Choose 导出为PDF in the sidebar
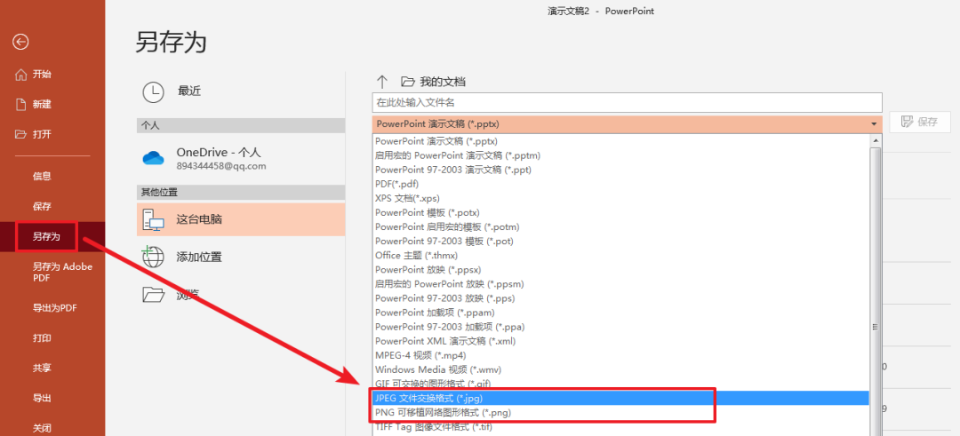Viewport: 960px width, 436px height. point(55,307)
